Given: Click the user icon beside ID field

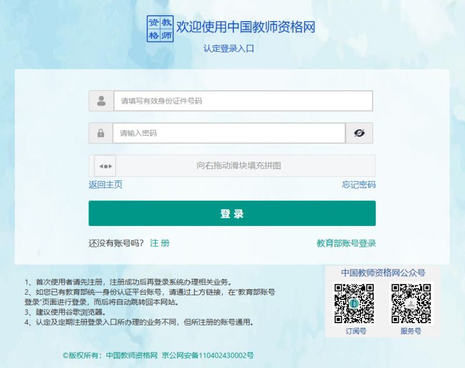Looking at the screenshot, I should tap(101, 101).
